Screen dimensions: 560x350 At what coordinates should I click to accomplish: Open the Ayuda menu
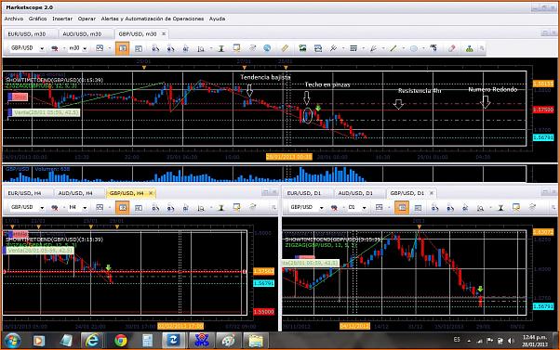click(x=217, y=19)
